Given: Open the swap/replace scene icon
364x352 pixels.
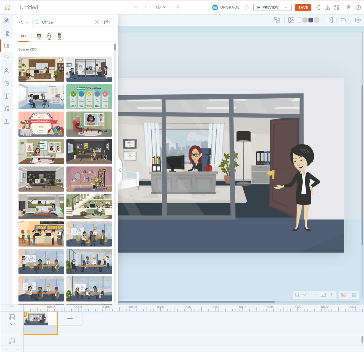Looking at the screenshot, I should tap(277, 20).
